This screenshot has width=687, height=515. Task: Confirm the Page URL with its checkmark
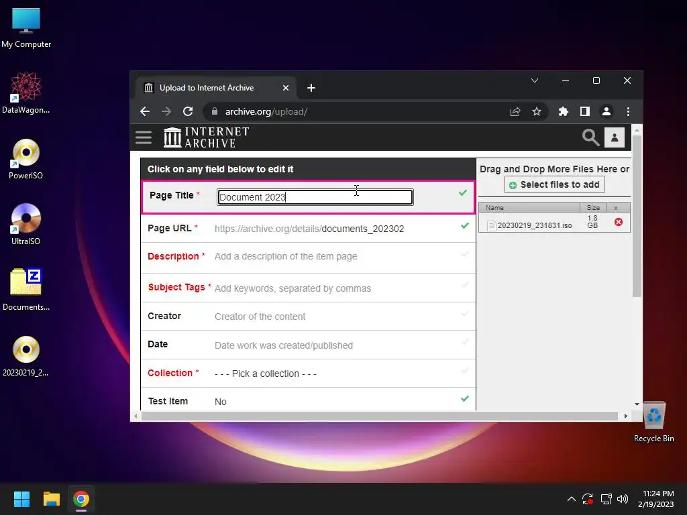click(465, 225)
